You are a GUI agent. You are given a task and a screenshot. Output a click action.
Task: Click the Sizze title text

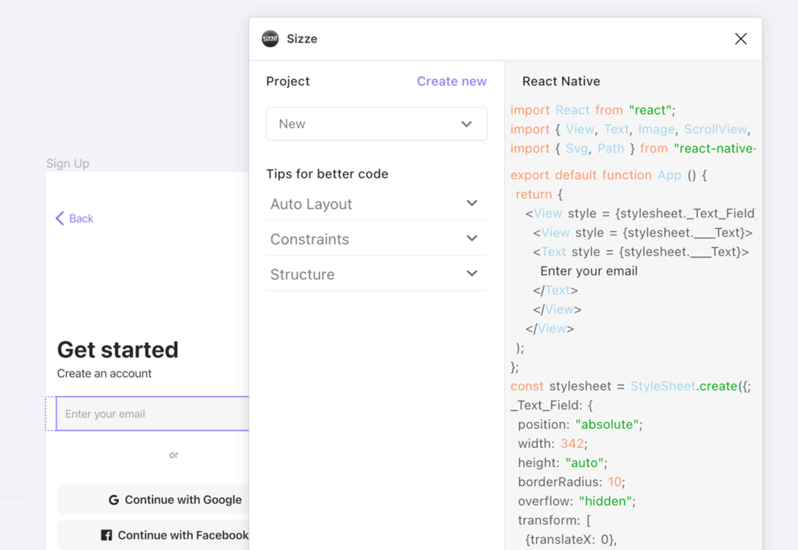302,39
